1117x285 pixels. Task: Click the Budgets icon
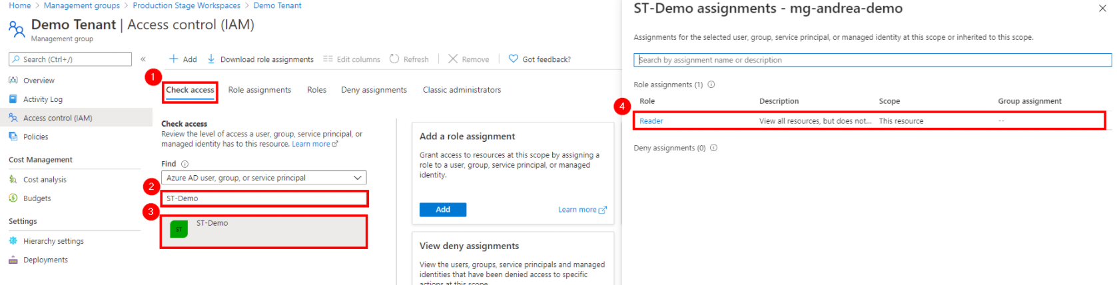(x=13, y=198)
